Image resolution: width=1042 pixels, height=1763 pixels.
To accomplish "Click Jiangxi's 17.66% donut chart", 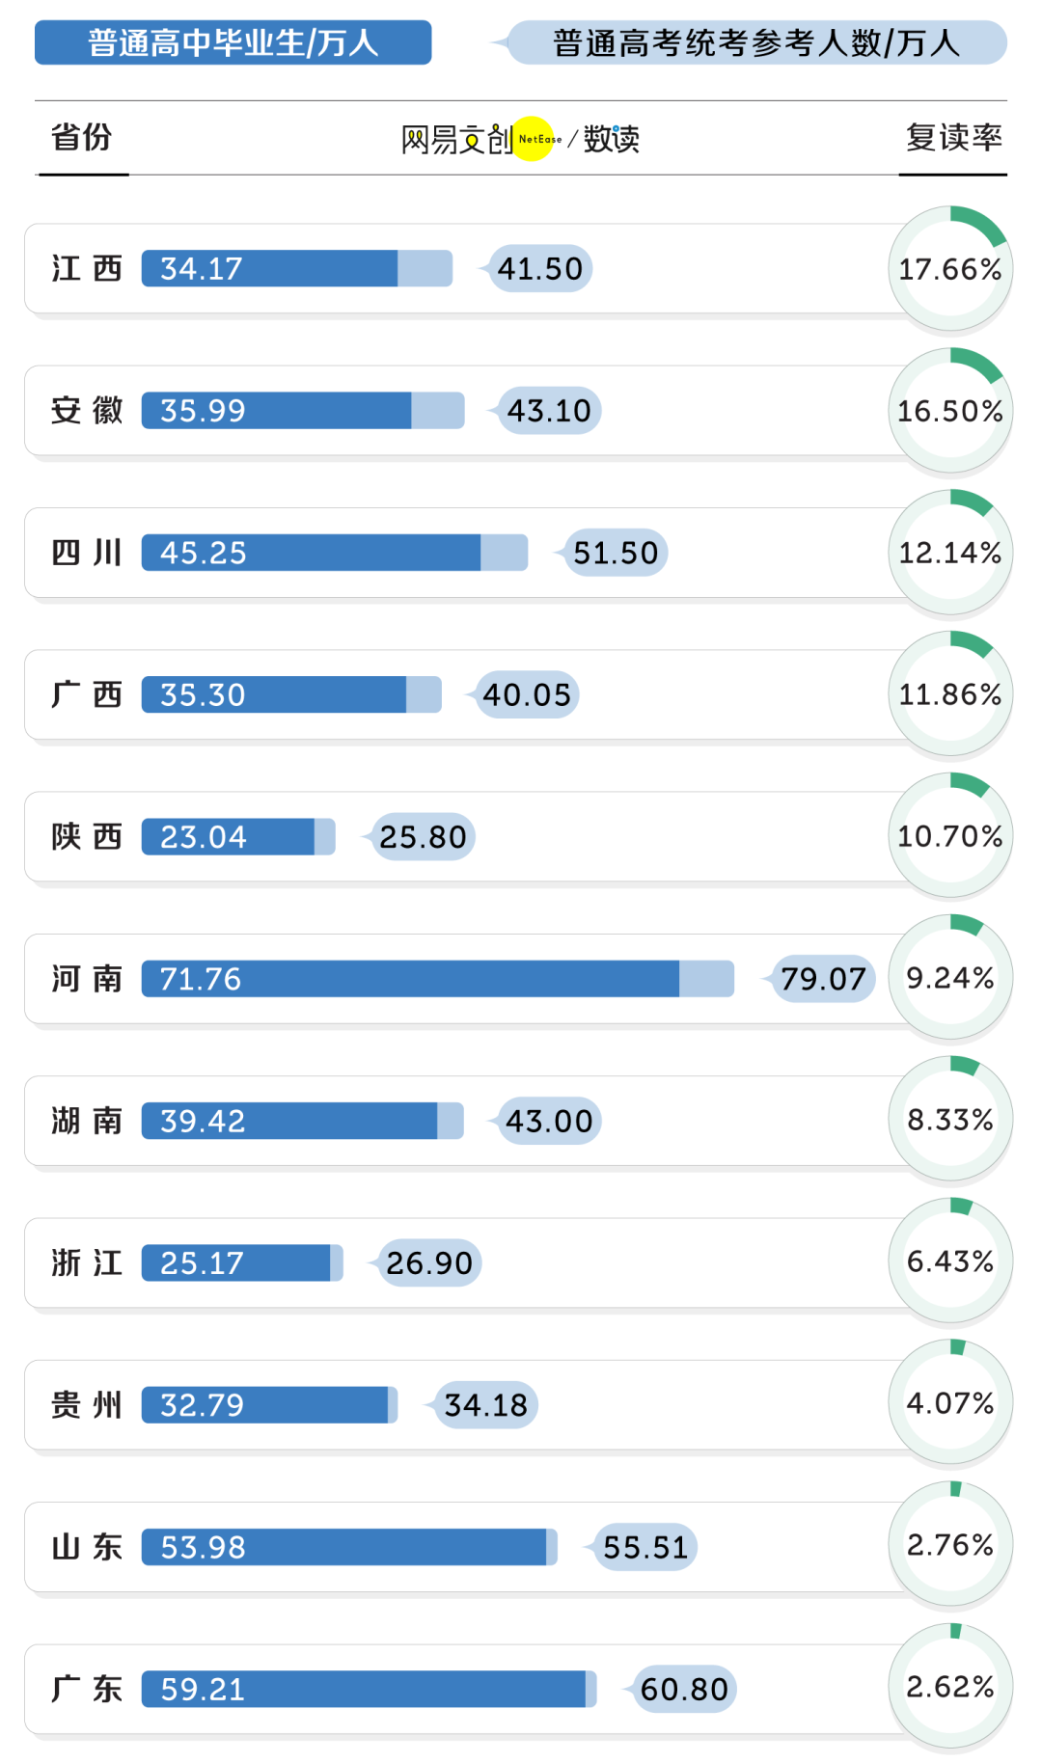I will (950, 269).
